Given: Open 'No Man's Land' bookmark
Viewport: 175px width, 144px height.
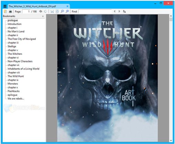Looking at the screenshot, I should [x=16, y=32].
